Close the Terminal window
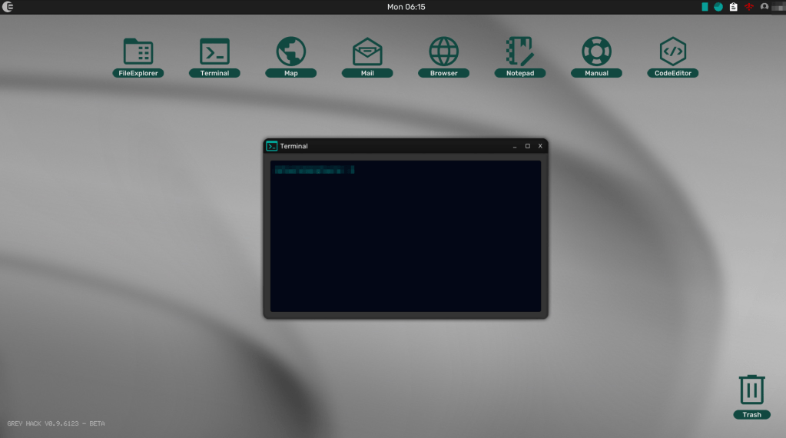786x438 pixels. point(539,146)
